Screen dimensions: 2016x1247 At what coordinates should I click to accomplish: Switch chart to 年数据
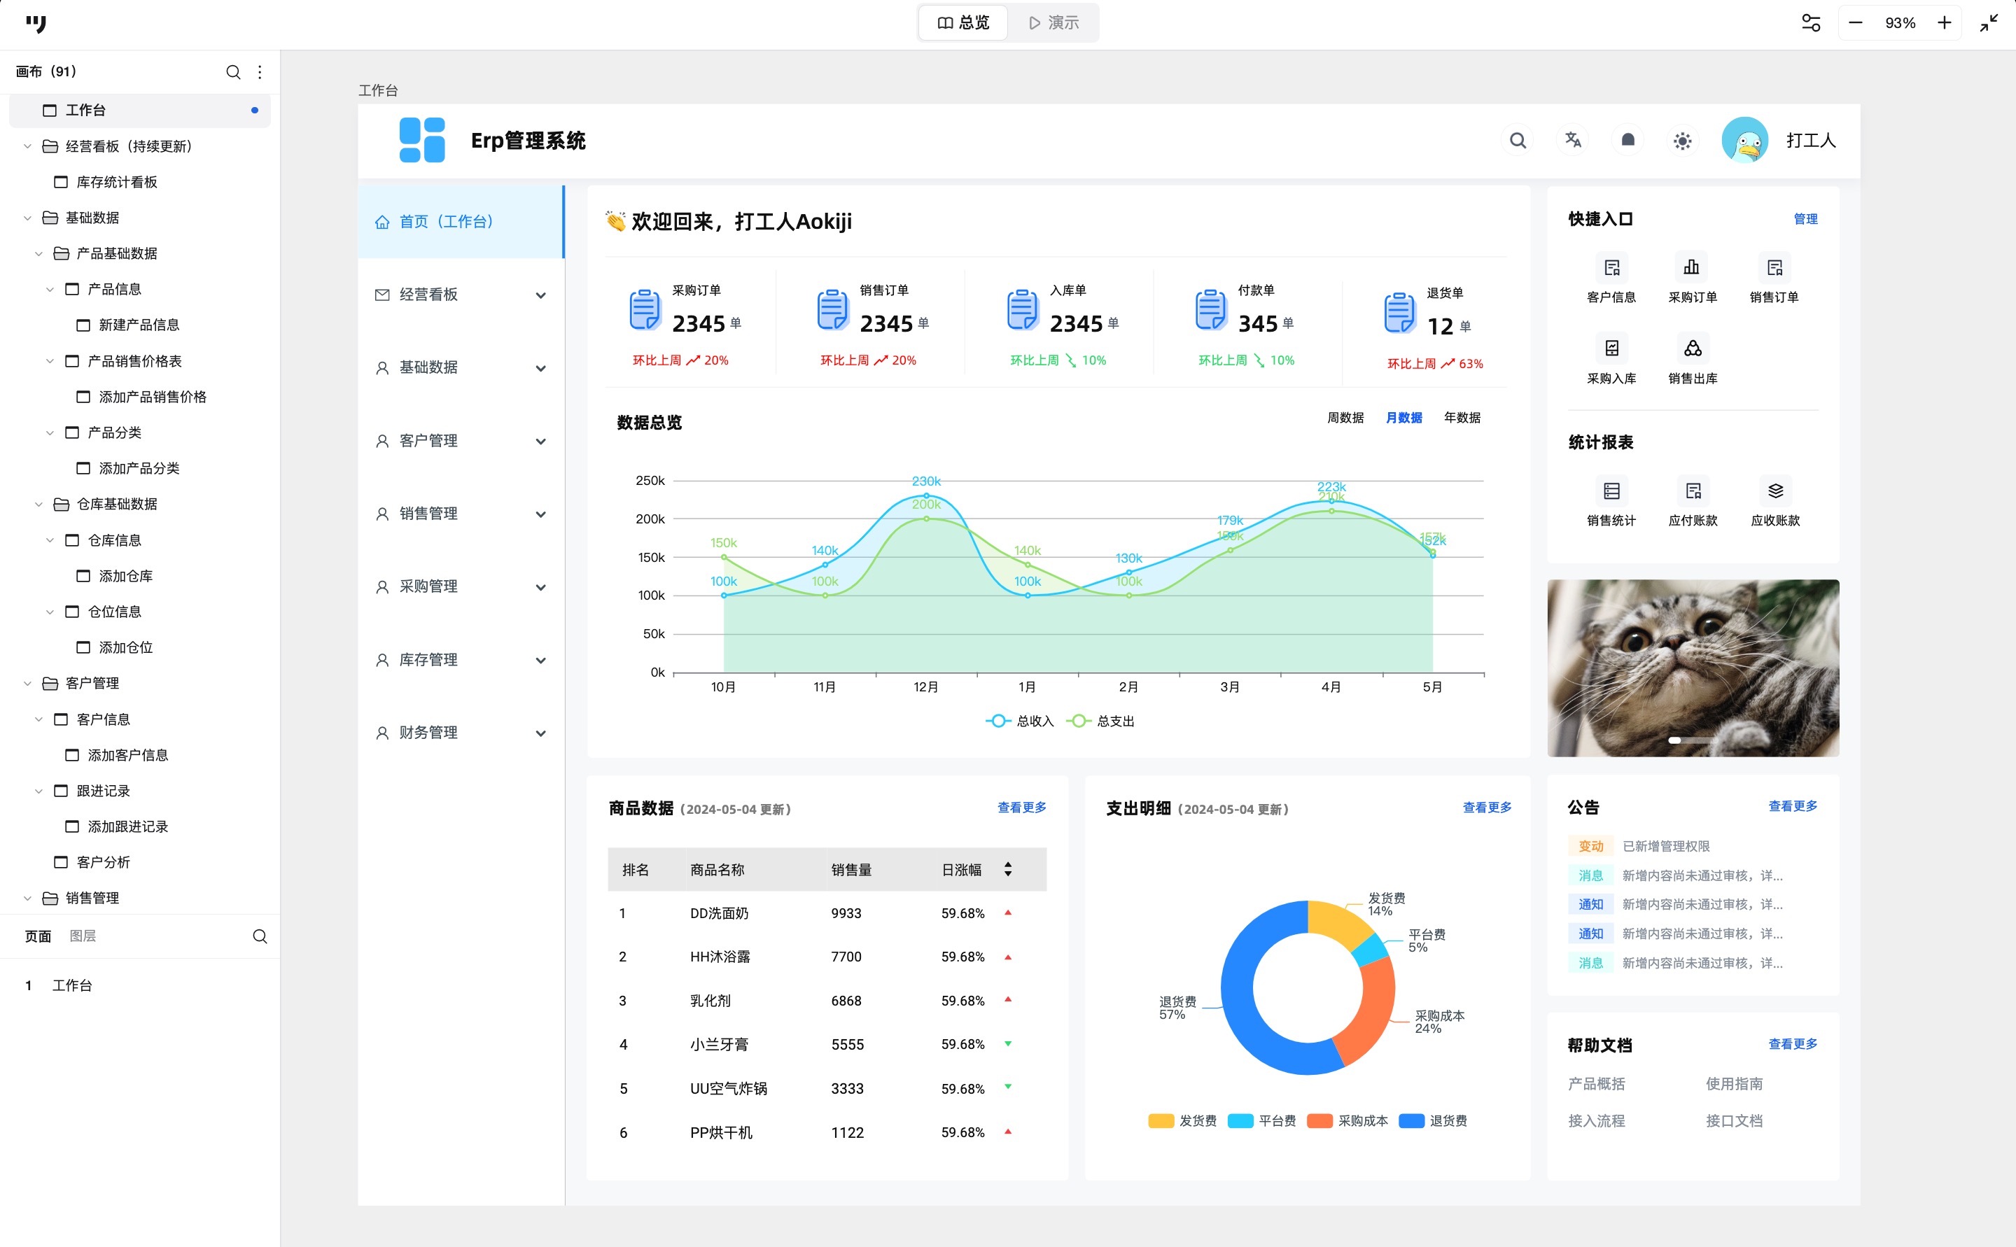click(x=1462, y=417)
